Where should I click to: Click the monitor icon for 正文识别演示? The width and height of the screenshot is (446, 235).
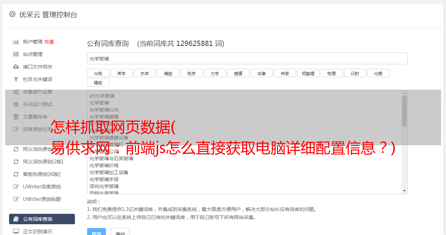pos(16,232)
